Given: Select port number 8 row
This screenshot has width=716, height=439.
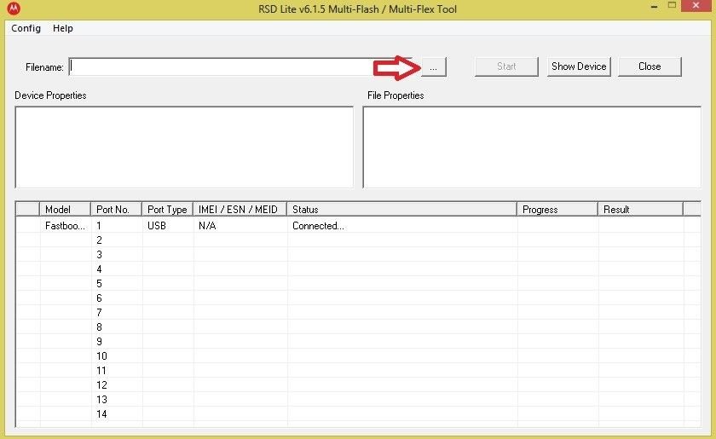Looking at the screenshot, I should point(358,327).
